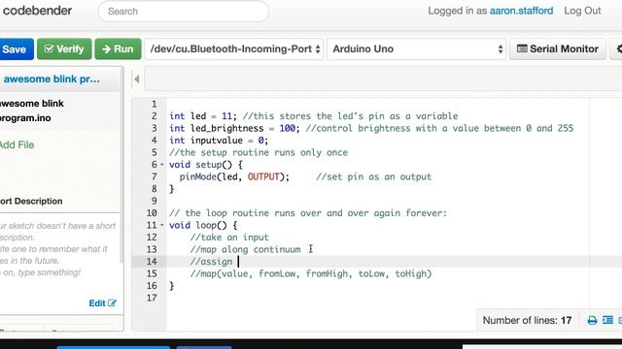Edit the short description

(x=102, y=303)
